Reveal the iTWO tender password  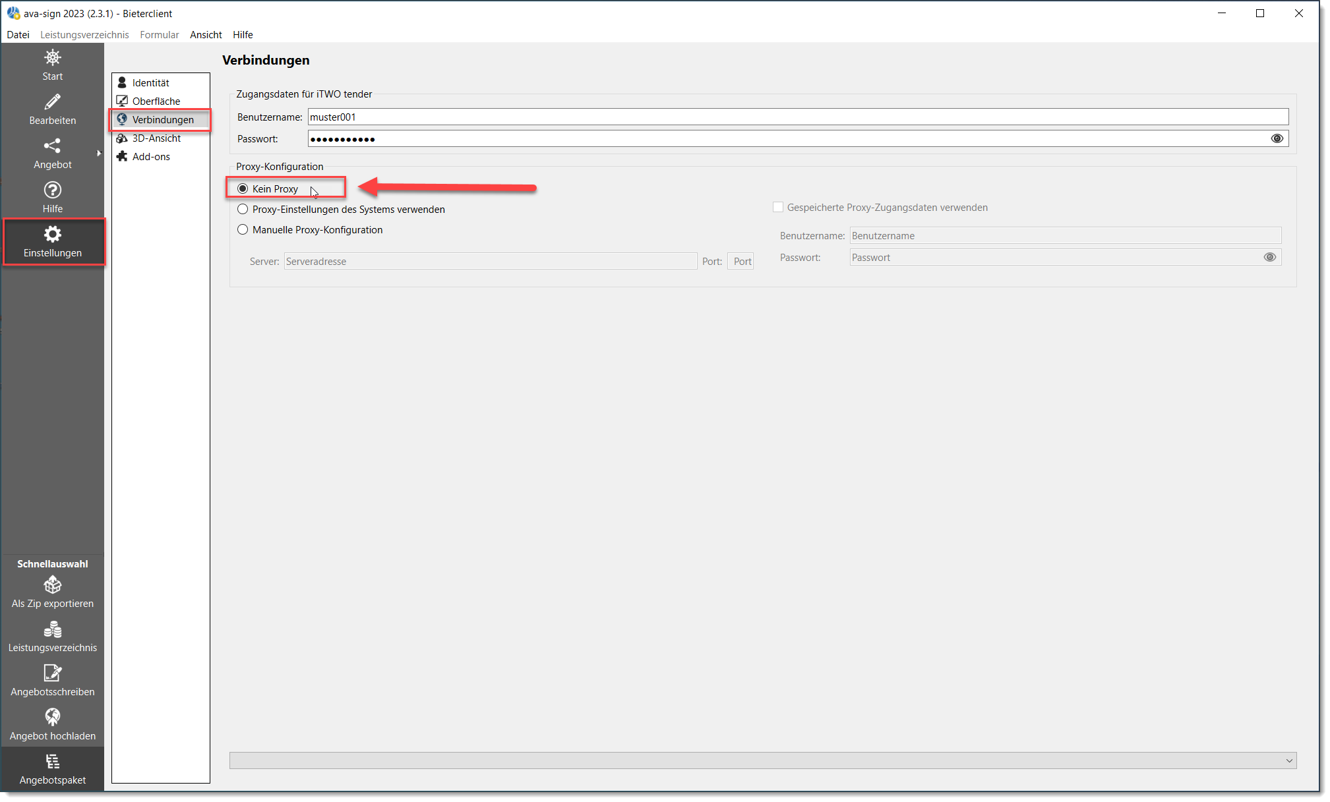click(1277, 138)
